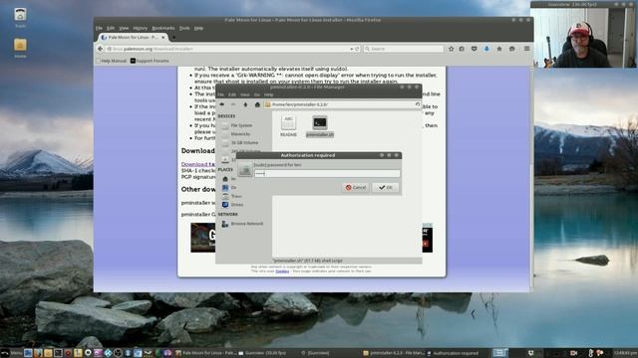Reload the page in Firefox
Image resolution: width=638 pixels, height=358 pixels.
click(357, 49)
